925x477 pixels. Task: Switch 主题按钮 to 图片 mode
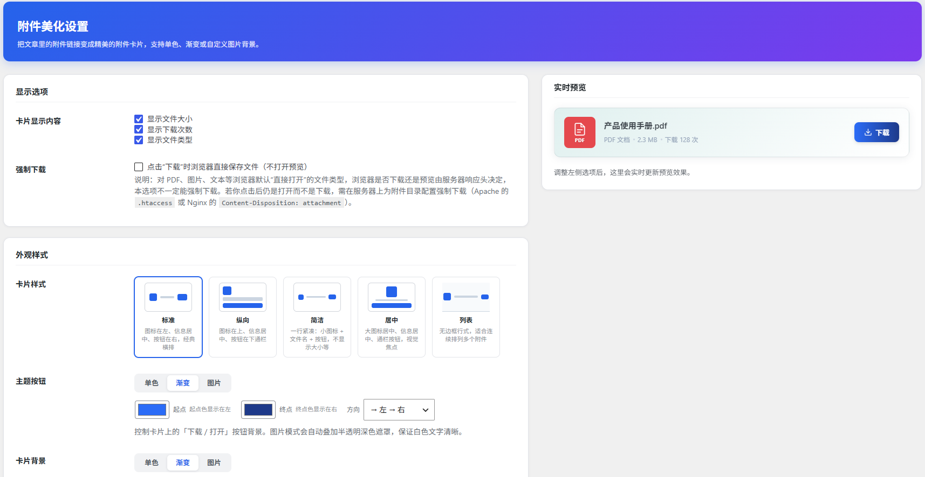[214, 383]
